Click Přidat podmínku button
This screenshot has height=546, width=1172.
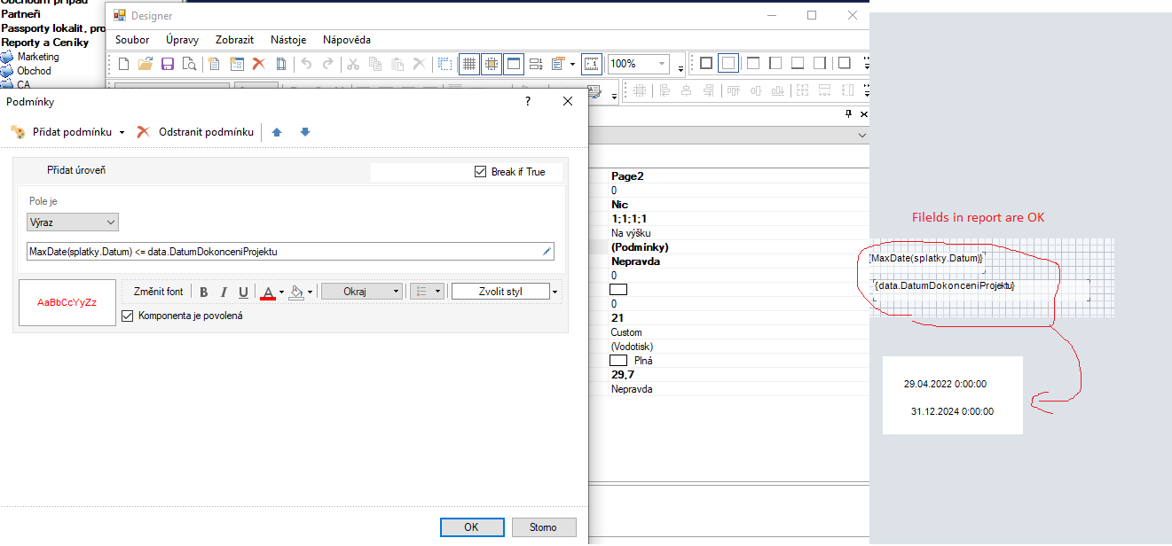click(61, 131)
